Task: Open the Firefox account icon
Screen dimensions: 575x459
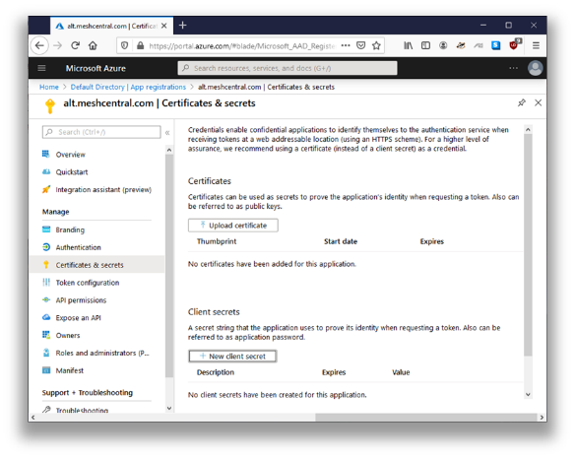Action: point(443,45)
